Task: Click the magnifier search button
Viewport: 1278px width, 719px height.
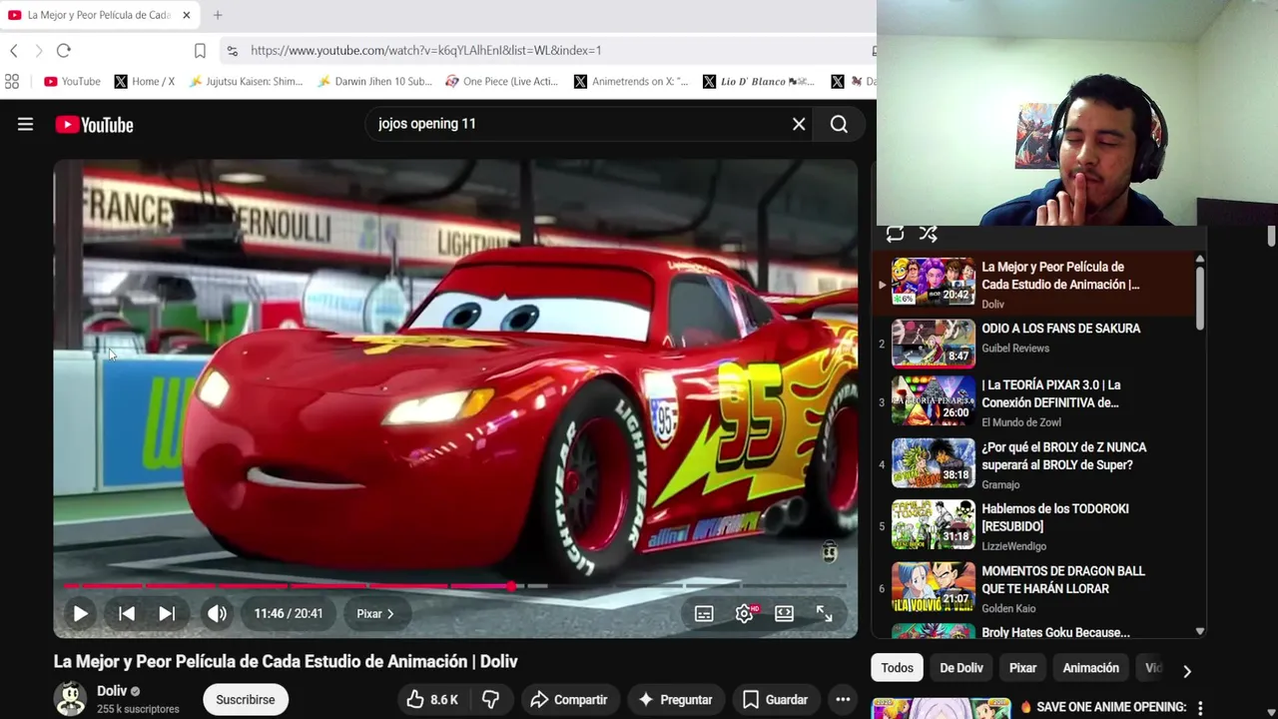Action: (x=839, y=124)
